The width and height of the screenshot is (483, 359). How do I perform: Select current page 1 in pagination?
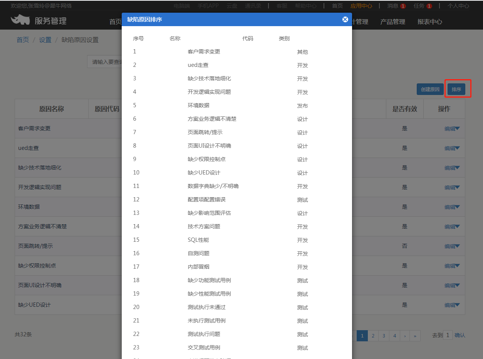(x=362, y=336)
